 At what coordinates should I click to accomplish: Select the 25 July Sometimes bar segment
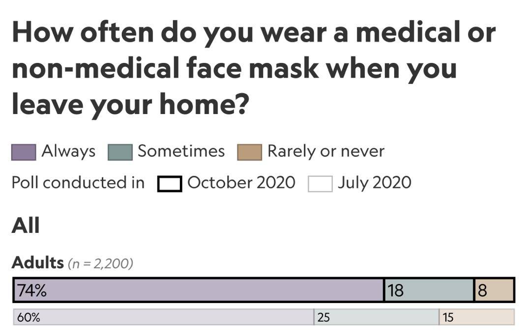coord(377,317)
